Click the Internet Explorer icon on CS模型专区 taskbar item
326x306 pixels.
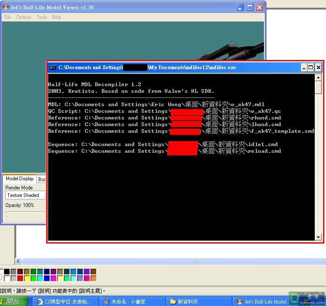[x=40, y=302]
